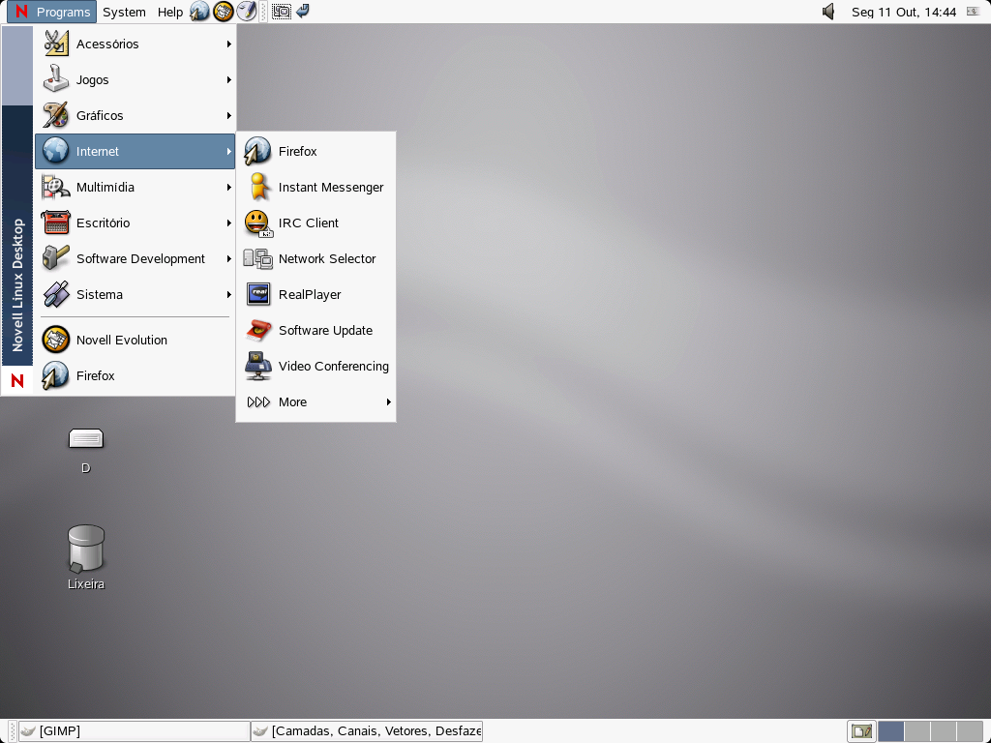
Task: Mute the volume using the speaker icon
Action: pyautogui.click(x=827, y=12)
